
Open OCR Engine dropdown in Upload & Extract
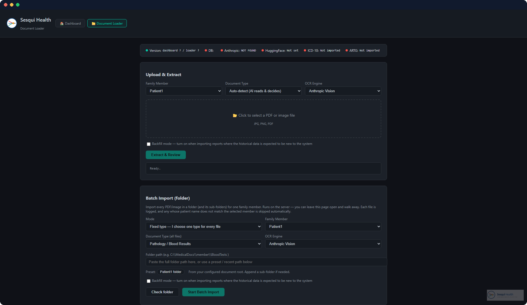click(x=343, y=91)
